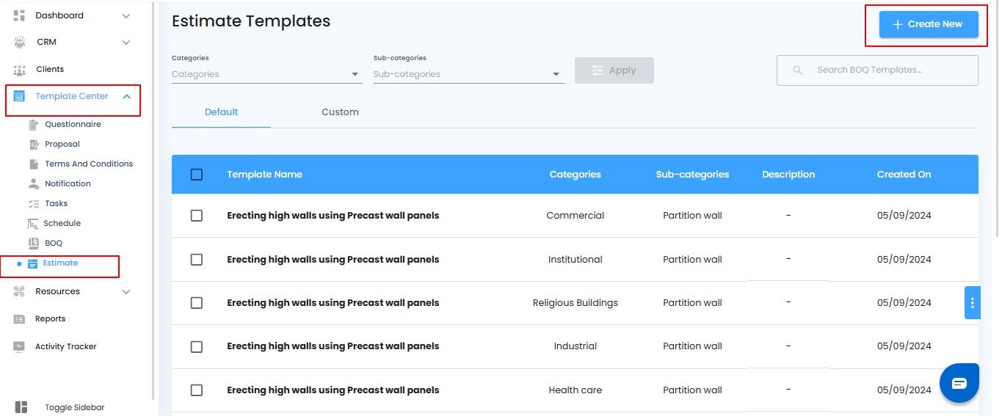Viewport: 1002px width, 416px height.
Task: Switch to the Custom tab
Action: point(340,112)
